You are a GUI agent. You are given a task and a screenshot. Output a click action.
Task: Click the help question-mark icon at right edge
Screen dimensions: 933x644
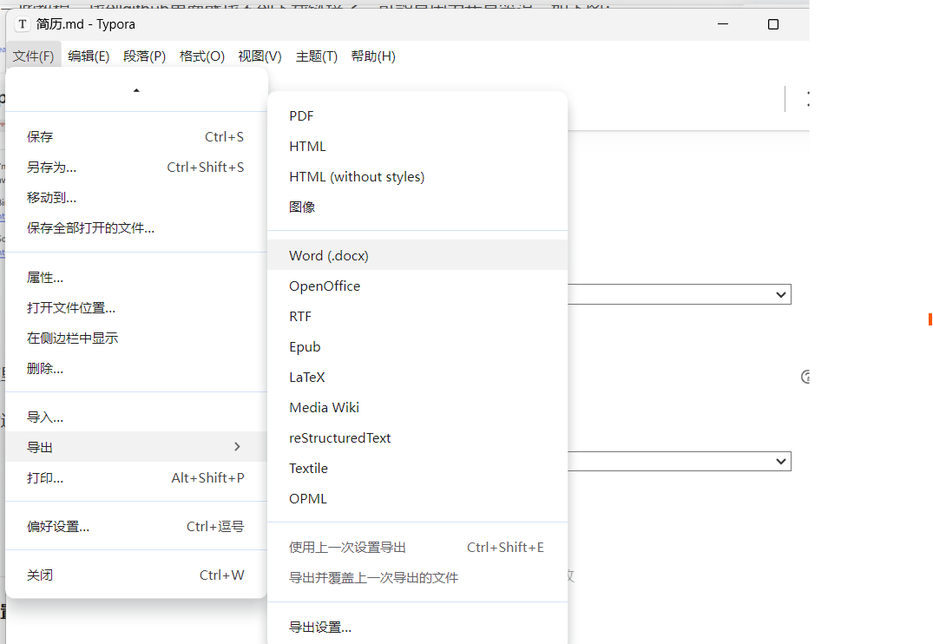(x=805, y=377)
